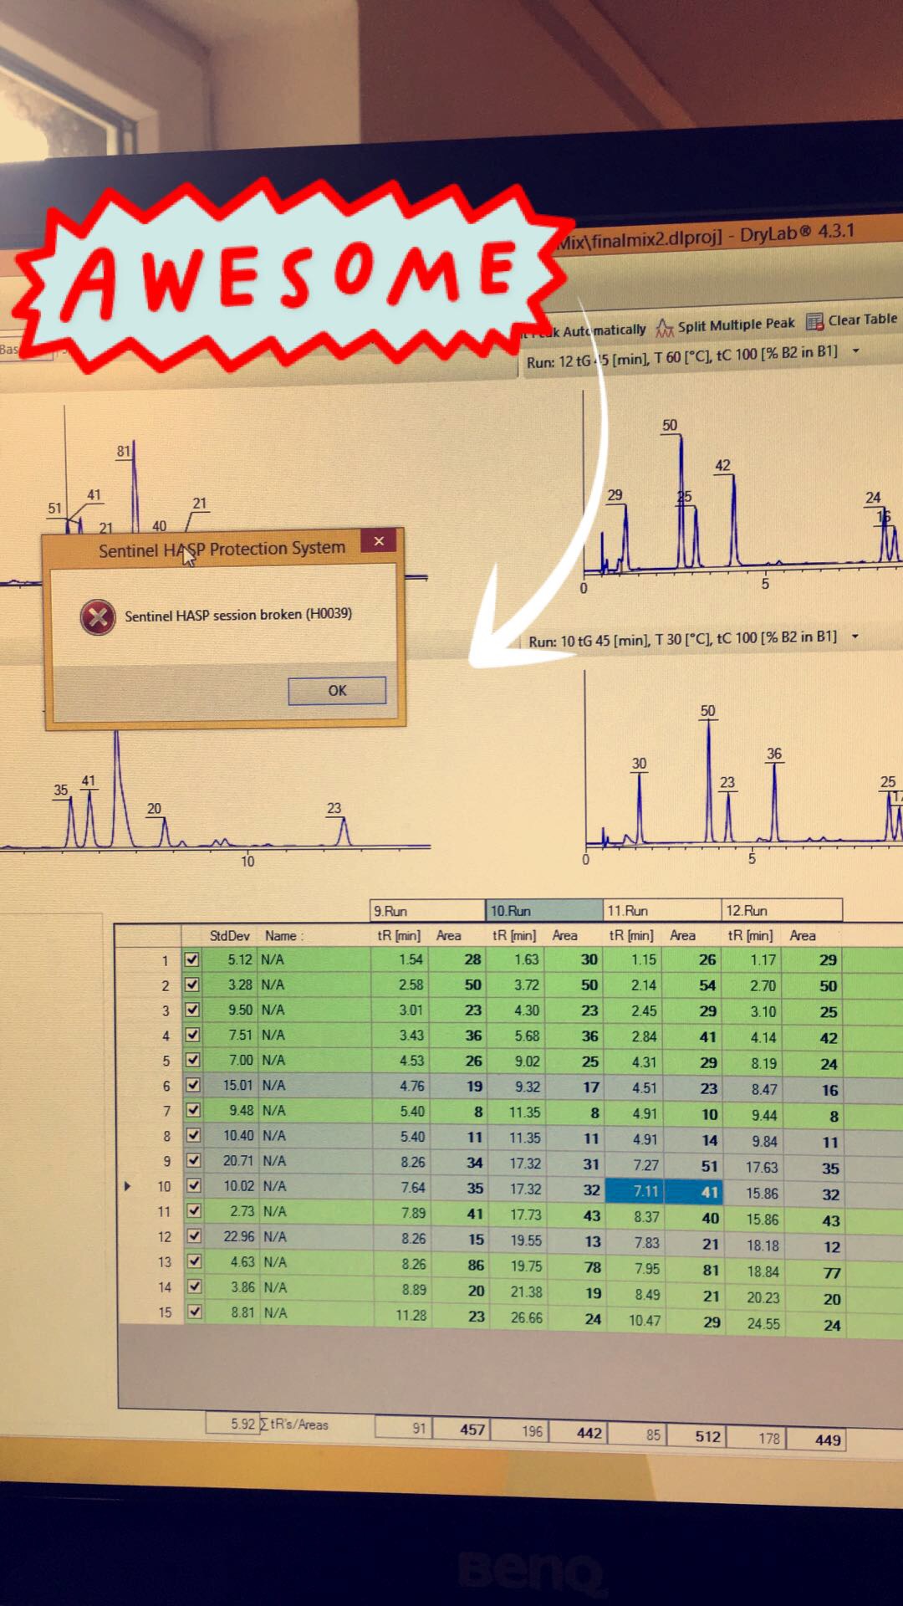The image size is (903, 1606).
Task: Toggle the checkbox in table row 4
Action: [x=192, y=1035]
